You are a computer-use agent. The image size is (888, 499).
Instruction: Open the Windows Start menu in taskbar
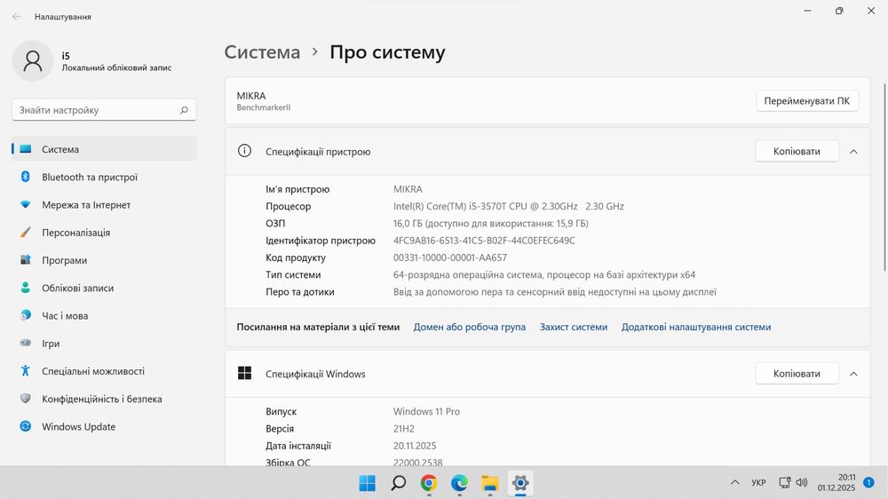[x=367, y=483]
